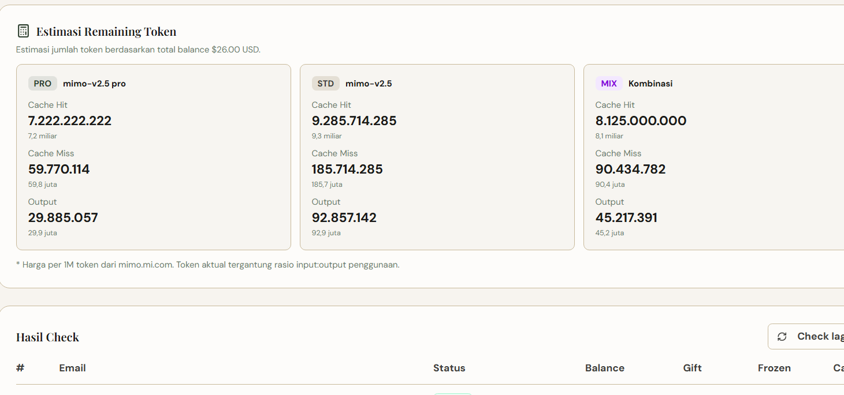Viewport: 844px width, 395px height.
Task: Click Cache Miss label in Kombinasi card
Action: tap(619, 153)
